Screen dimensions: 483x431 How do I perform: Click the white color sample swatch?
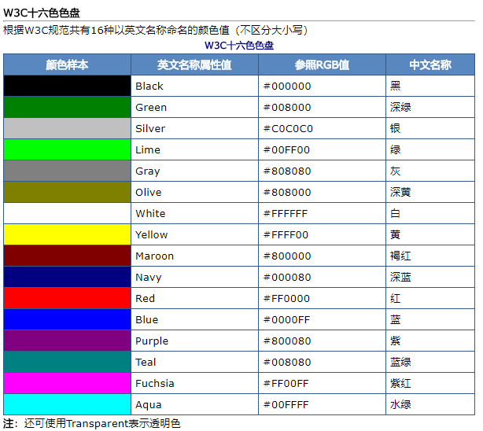[x=68, y=213]
